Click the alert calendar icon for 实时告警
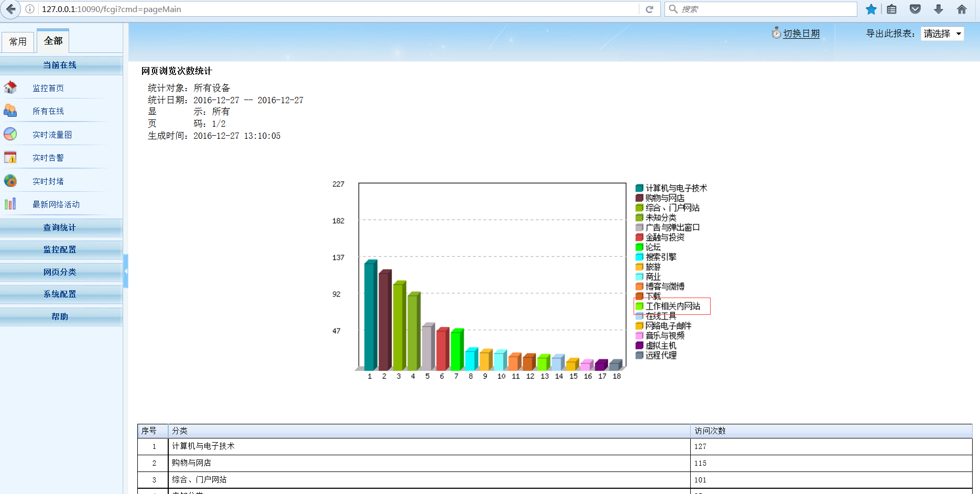The image size is (980, 494). tap(10, 157)
